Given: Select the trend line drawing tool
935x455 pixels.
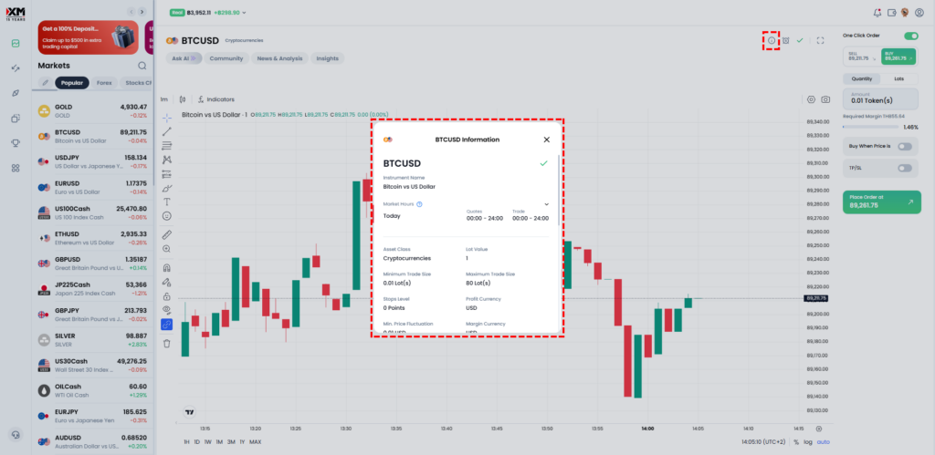Looking at the screenshot, I should pyautogui.click(x=167, y=132).
